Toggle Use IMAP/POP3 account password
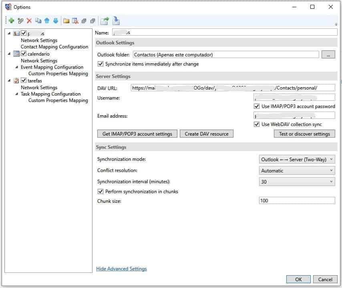The height and width of the screenshot is (288, 342). pos(257,106)
